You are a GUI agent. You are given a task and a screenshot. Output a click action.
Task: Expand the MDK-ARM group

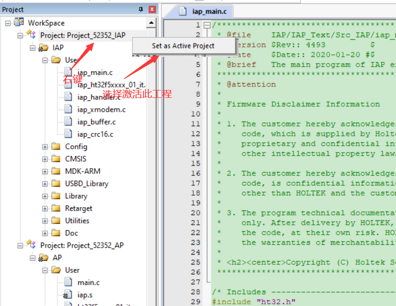(45, 171)
